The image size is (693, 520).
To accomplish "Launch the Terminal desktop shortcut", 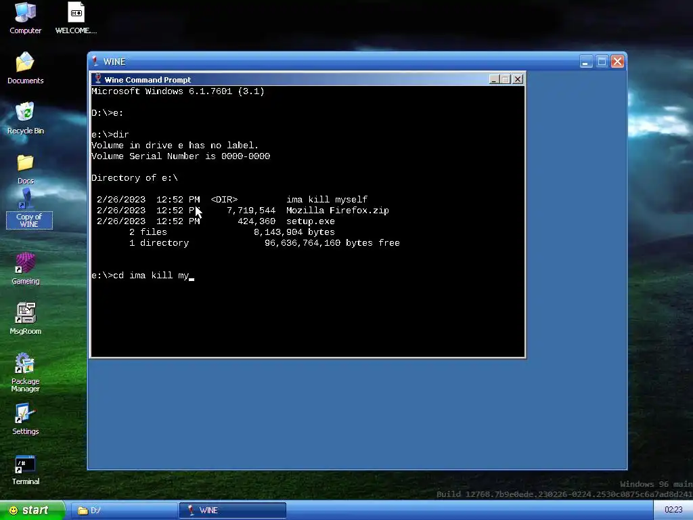I will click(x=25, y=469).
